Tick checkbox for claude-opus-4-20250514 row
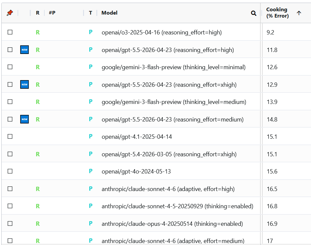This screenshot has width=311, height=245. pos(10,223)
